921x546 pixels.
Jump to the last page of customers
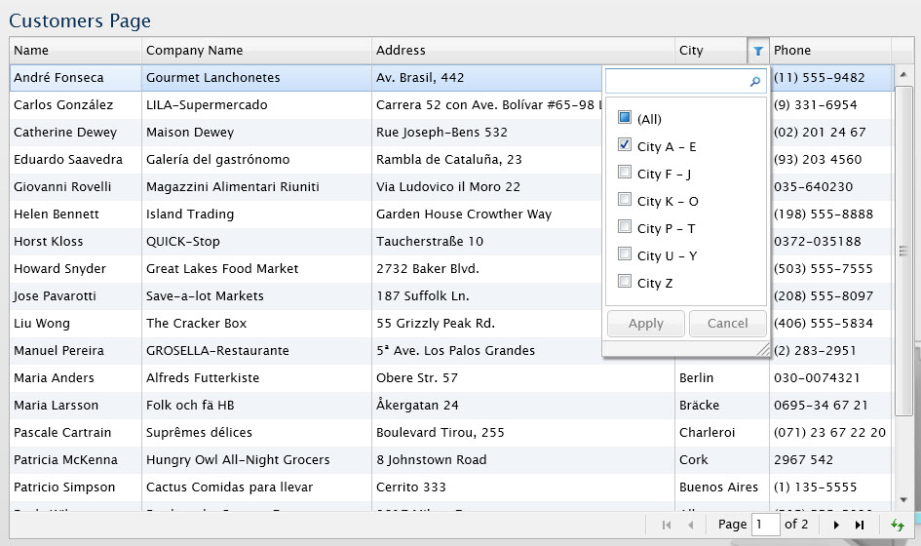point(860,525)
